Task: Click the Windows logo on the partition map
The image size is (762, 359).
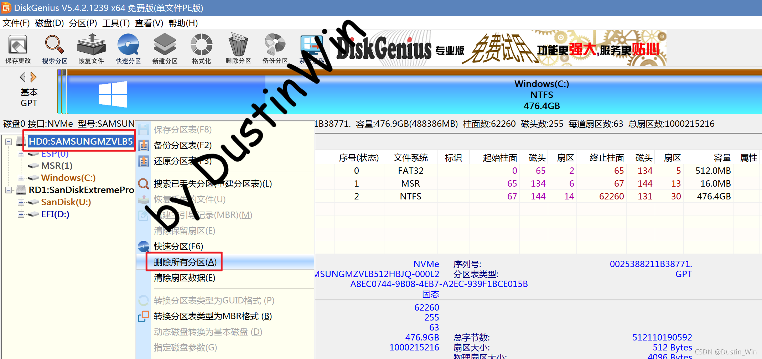Action: [113, 94]
